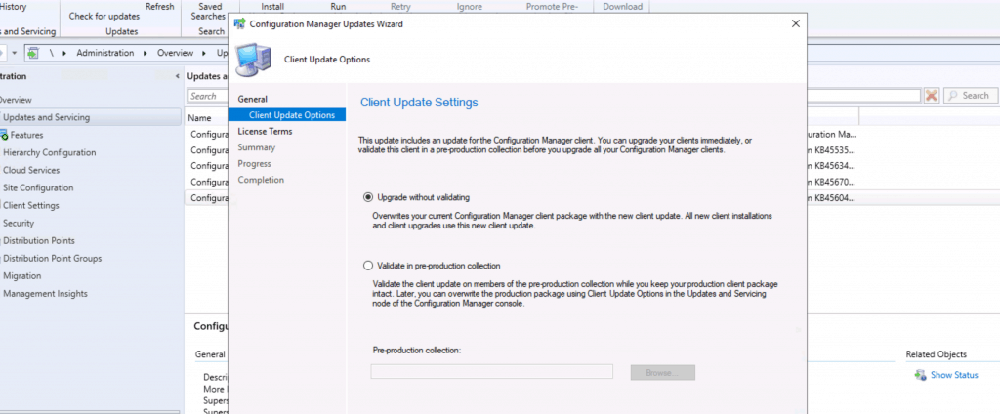Expand the arrow after Overview breadcrumb
Viewport: 1000px width, 414px height.
205,53
